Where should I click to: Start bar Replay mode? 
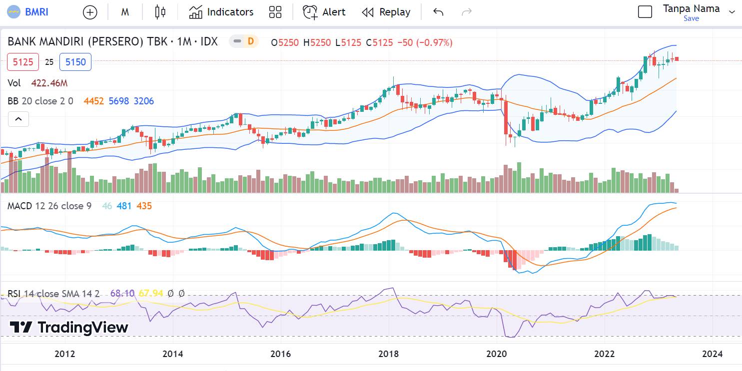pyautogui.click(x=386, y=12)
